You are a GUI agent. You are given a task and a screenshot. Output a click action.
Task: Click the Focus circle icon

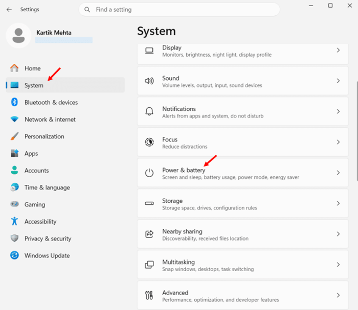click(149, 142)
